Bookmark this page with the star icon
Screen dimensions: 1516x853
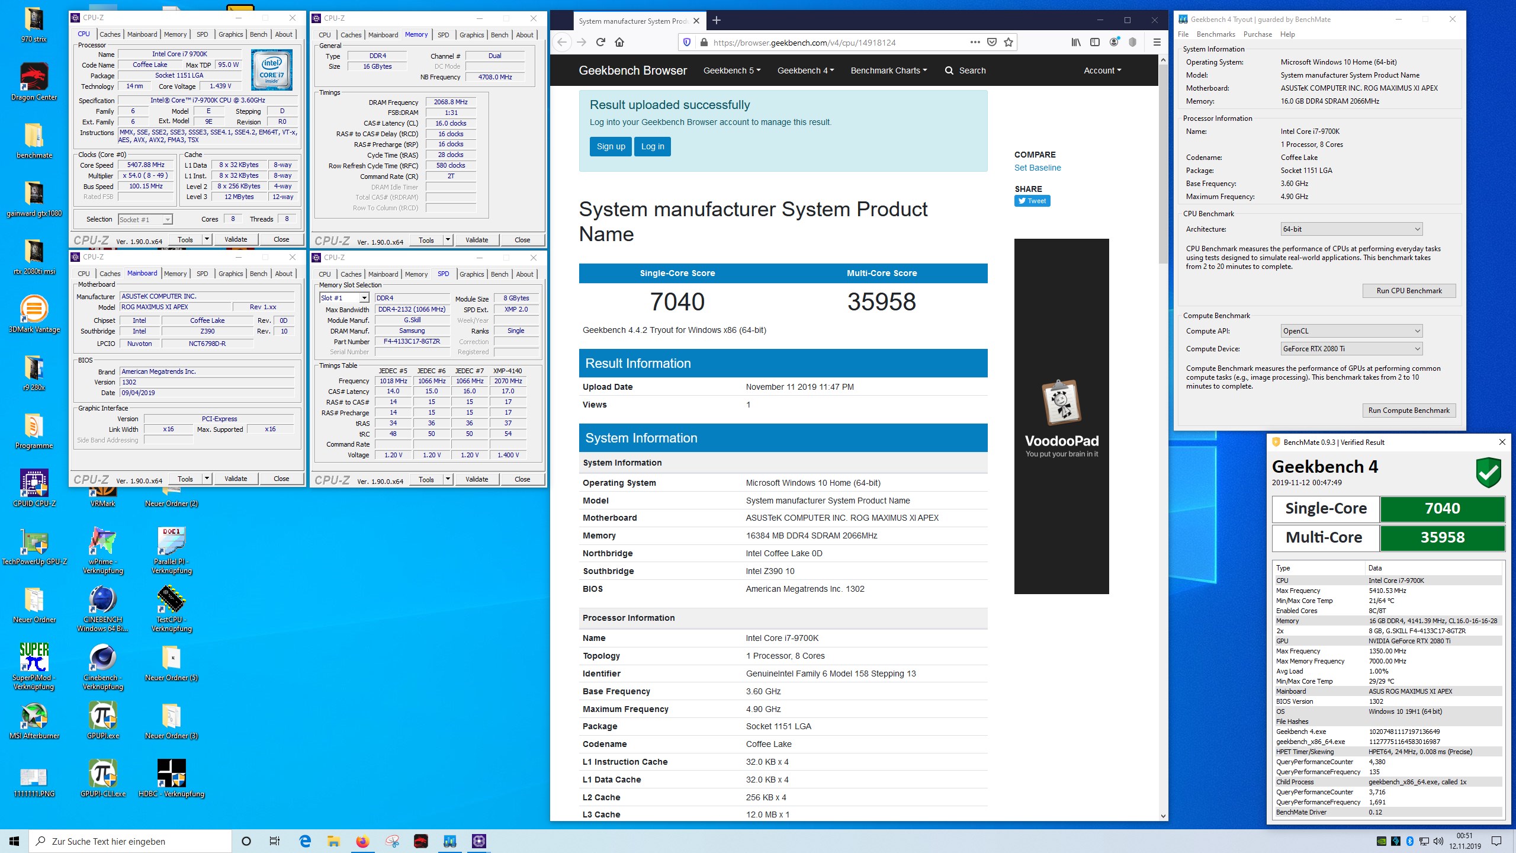click(x=1008, y=42)
